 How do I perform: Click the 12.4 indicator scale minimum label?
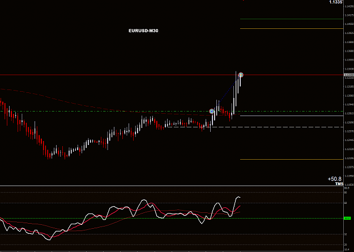point(346,250)
